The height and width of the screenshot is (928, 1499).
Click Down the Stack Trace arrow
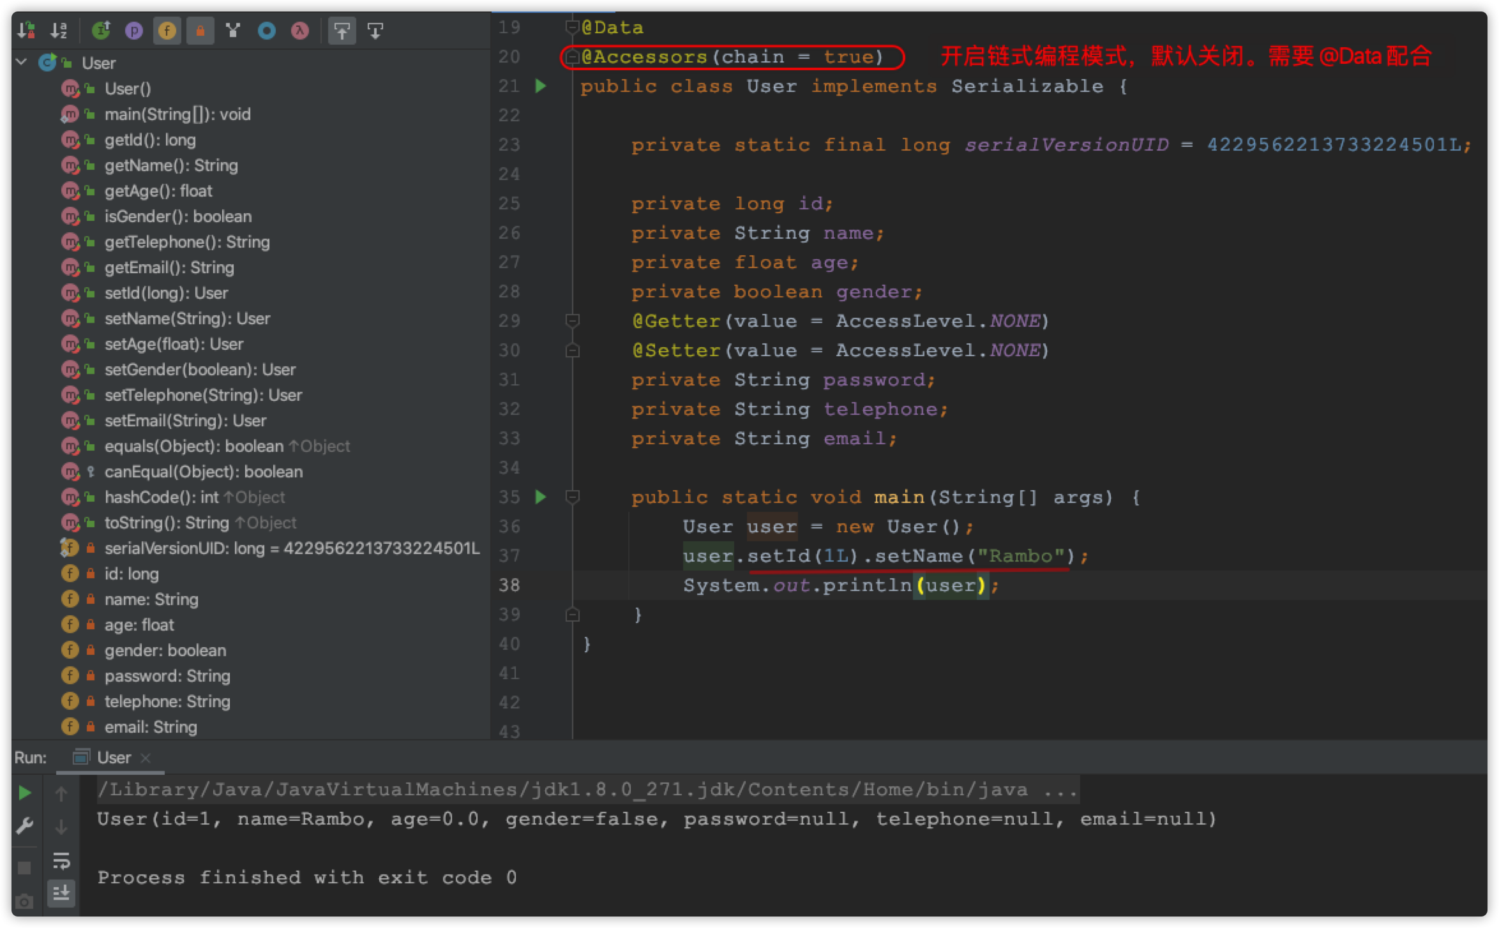(61, 827)
